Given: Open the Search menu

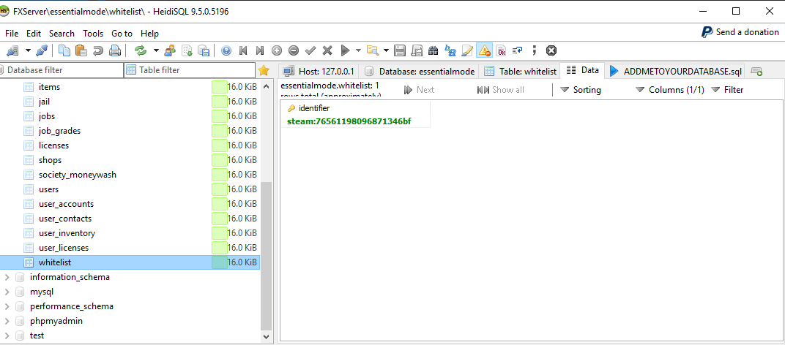Looking at the screenshot, I should pos(62,34).
